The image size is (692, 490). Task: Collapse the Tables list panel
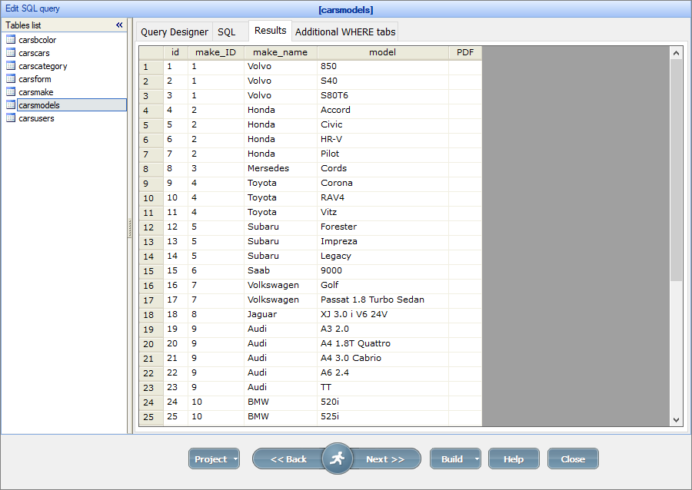(119, 25)
